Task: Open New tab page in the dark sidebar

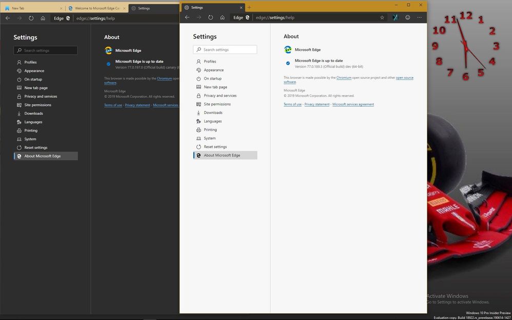Action: pyautogui.click(x=46, y=88)
